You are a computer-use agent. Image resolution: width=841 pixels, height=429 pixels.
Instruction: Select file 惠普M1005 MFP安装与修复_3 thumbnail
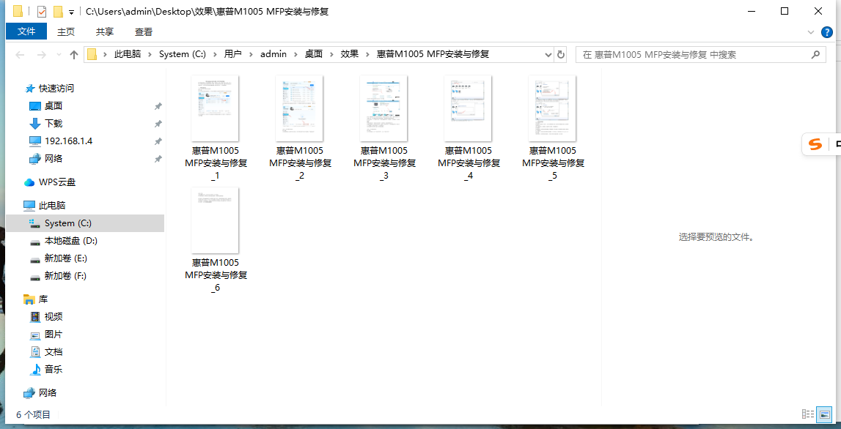point(383,108)
